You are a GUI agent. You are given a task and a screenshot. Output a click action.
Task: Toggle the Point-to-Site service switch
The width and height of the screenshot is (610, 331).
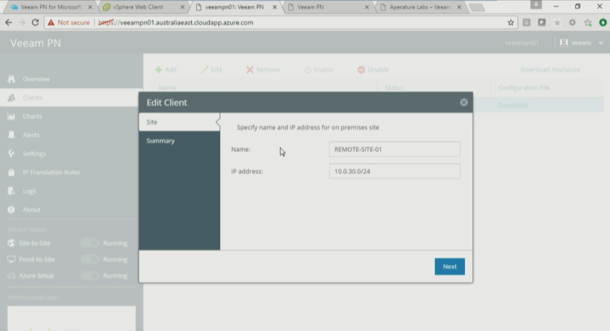(90, 259)
